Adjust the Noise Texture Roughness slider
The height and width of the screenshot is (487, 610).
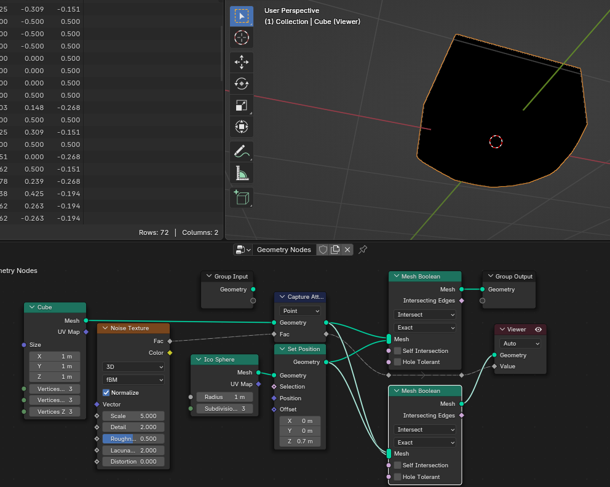click(x=133, y=439)
